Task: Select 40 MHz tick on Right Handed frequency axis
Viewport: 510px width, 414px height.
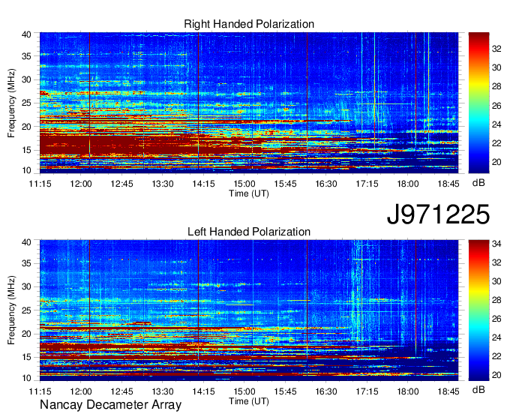Action: point(26,34)
